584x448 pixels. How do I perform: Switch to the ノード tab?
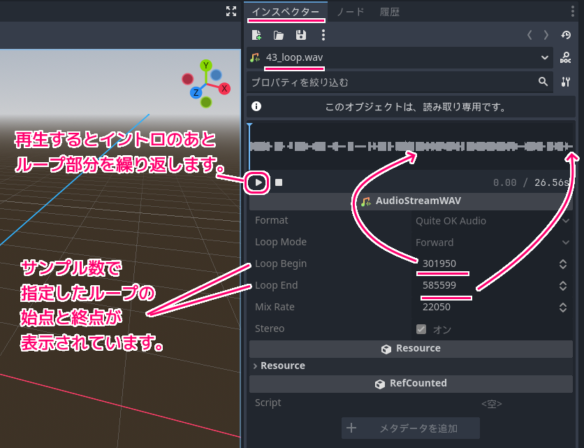click(350, 12)
